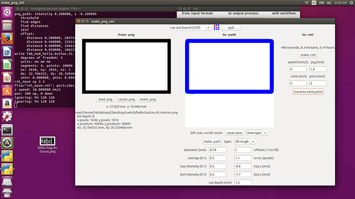Viewport: 355px width, 199px height.
Task: Open LibreOffice Calc from the dock
Action: pyautogui.click(x=7, y=64)
